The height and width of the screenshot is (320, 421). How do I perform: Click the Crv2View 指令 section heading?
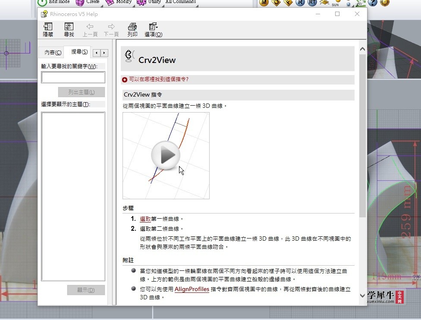click(x=143, y=95)
